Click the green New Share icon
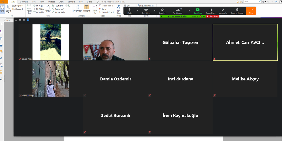 tap(197, 10)
